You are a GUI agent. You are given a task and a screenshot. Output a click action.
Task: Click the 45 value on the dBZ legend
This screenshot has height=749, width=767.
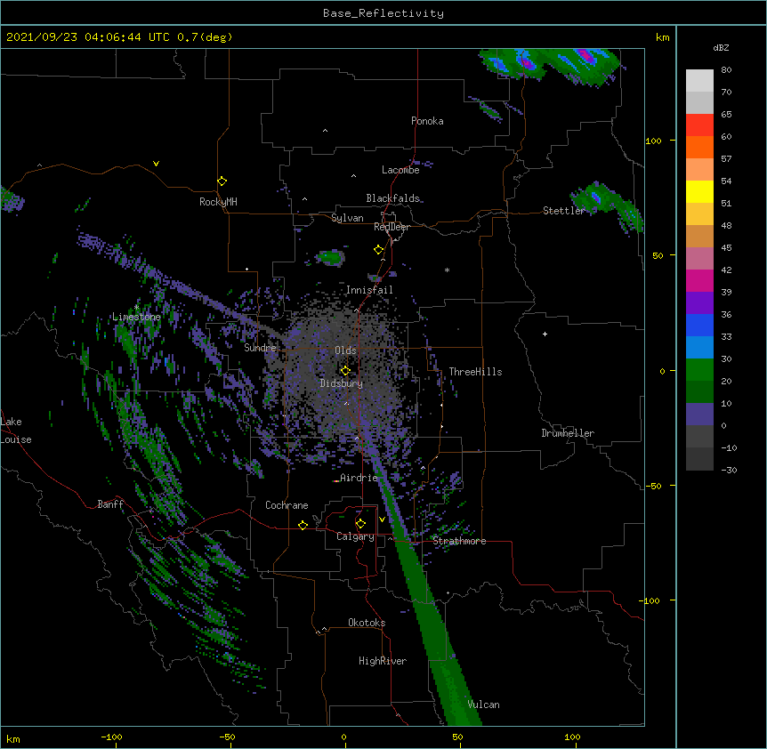(726, 247)
